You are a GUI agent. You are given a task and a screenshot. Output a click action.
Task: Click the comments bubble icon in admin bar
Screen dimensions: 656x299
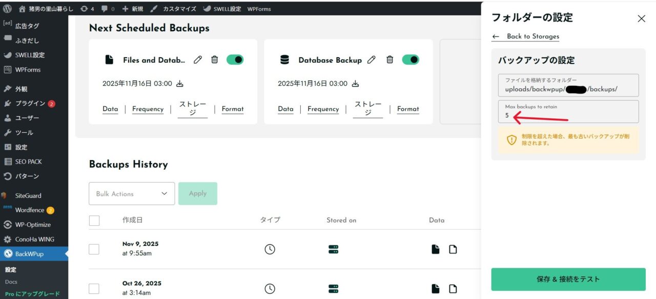pos(105,9)
